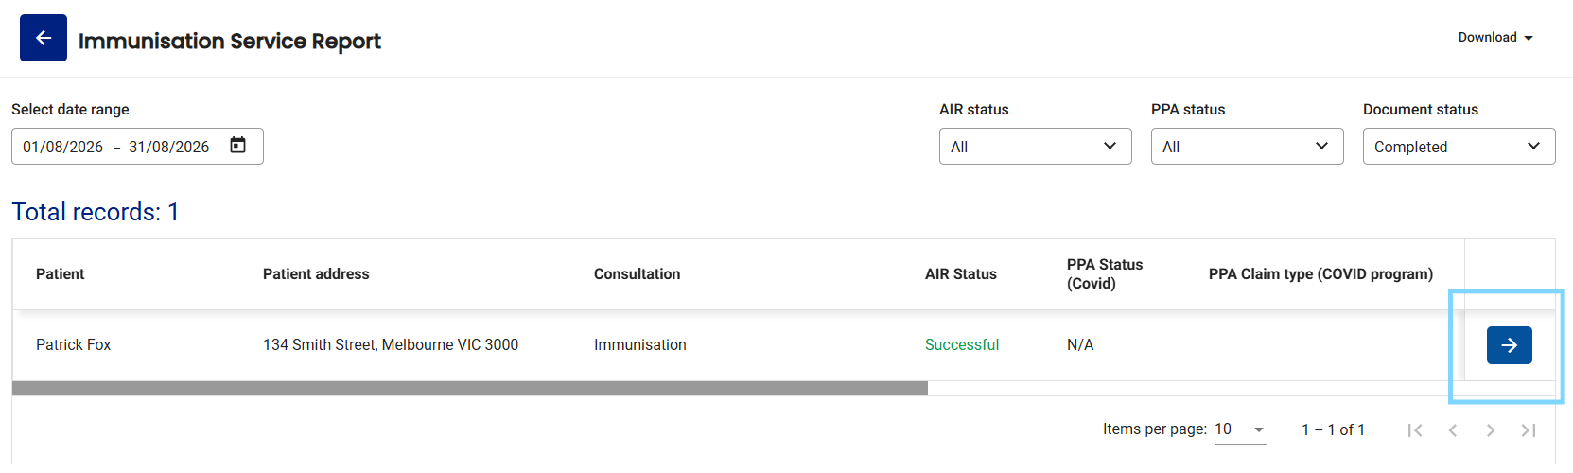Change Items per page selector
This screenshot has height=473, width=1573.
tap(1240, 429)
